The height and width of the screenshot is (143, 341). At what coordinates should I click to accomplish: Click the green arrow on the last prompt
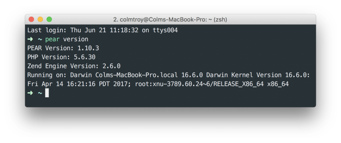(x=30, y=93)
